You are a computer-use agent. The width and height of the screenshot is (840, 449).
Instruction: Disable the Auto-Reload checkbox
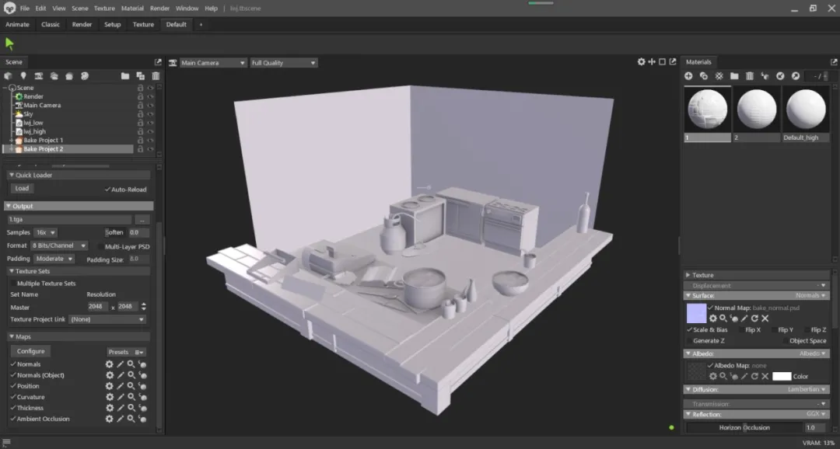tap(107, 189)
